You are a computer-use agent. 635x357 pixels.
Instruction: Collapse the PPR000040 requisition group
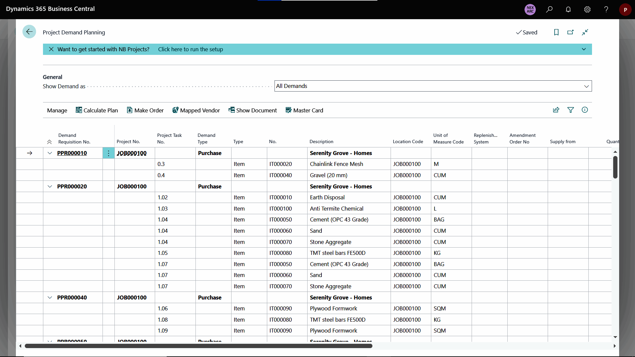(x=50, y=297)
